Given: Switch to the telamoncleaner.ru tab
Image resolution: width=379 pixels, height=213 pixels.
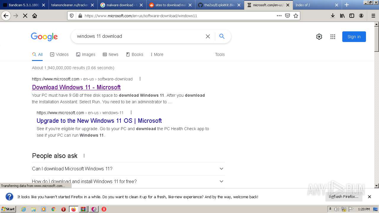Looking at the screenshot, I should [x=73, y=5].
